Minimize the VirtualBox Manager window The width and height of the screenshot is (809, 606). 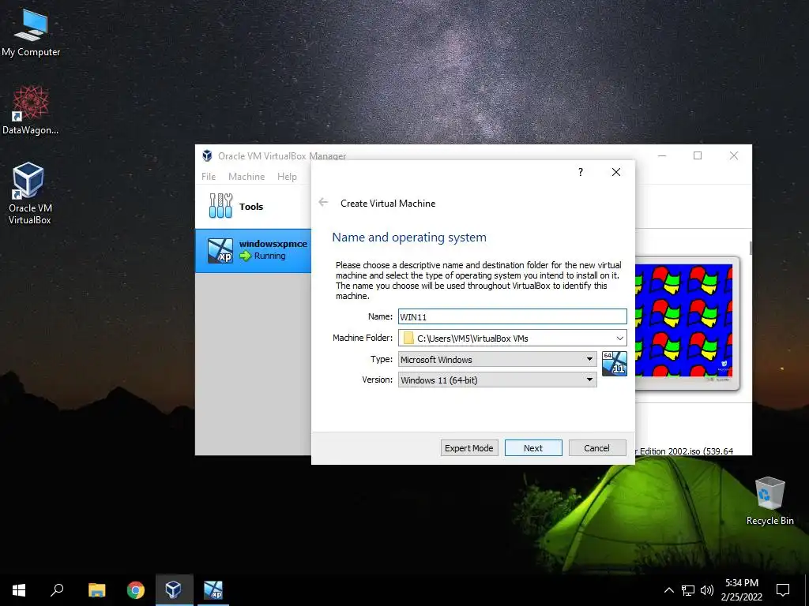(x=662, y=155)
